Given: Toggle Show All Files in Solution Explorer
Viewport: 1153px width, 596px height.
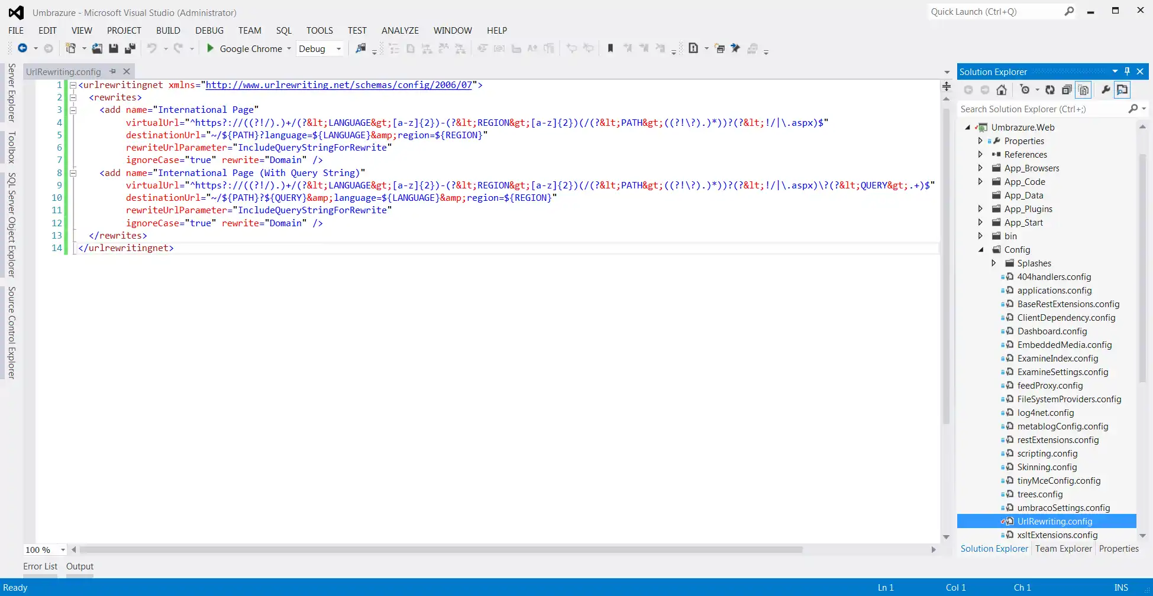Looking at the screenshot, I should point(1084,90).
